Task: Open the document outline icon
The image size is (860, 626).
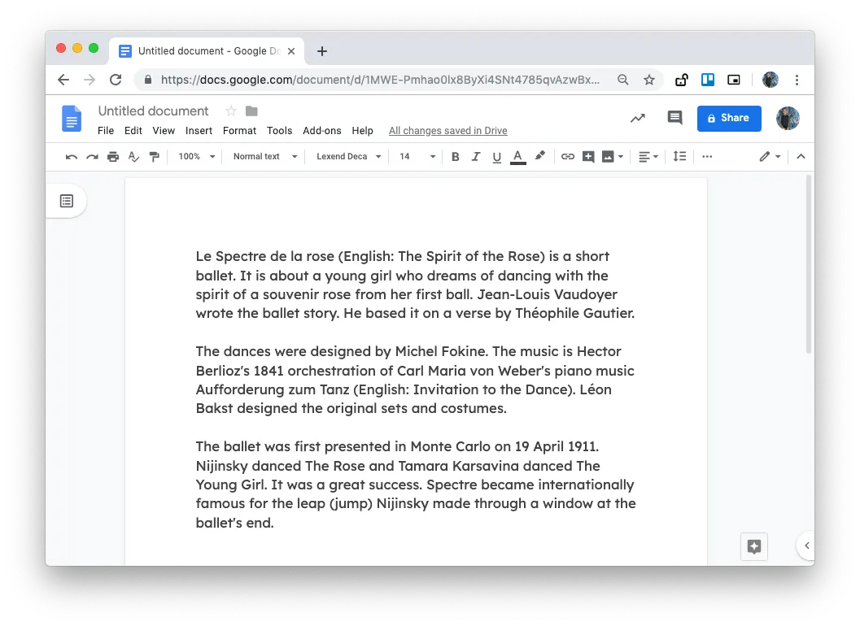Action: point(66,200)
